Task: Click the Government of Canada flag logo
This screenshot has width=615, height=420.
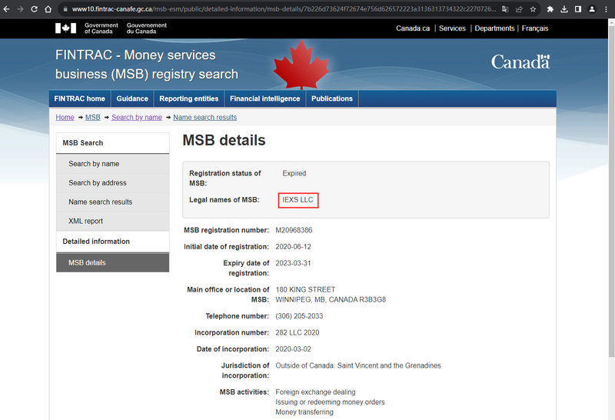Action: coord(65,28)
